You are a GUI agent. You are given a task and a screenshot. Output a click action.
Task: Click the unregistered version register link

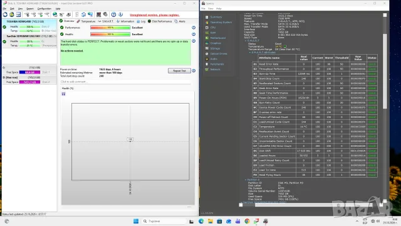pyautogui.click(x=155, y=15)
